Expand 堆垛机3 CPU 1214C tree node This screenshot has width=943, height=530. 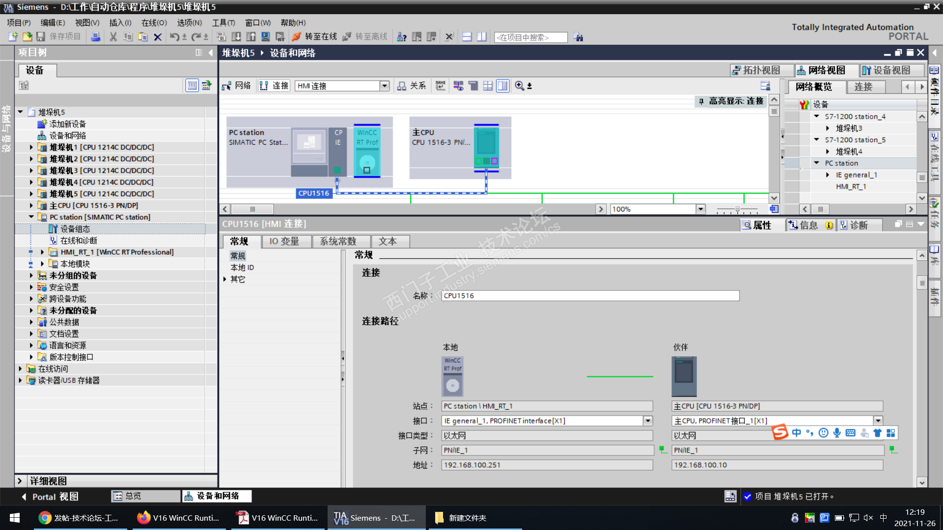(31, 170)
